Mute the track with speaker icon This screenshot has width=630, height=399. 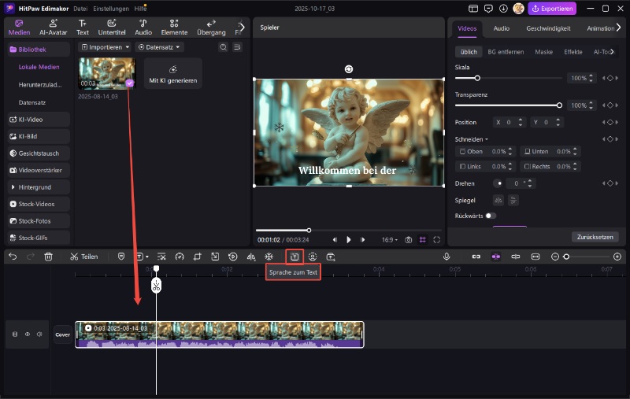click(x=39, y=334)
